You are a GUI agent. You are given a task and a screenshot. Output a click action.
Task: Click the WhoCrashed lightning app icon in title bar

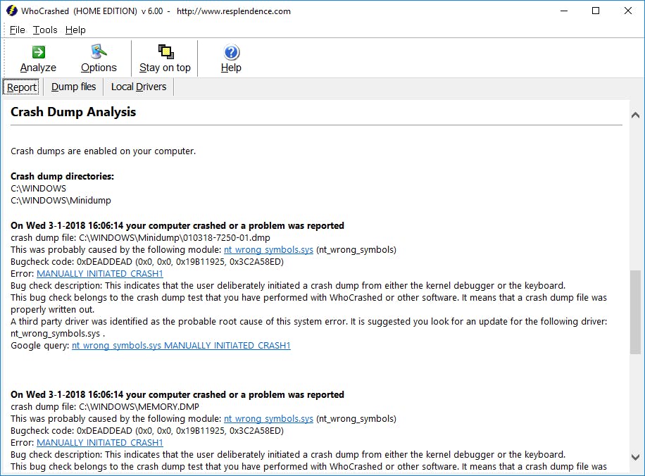coord(11,11)
